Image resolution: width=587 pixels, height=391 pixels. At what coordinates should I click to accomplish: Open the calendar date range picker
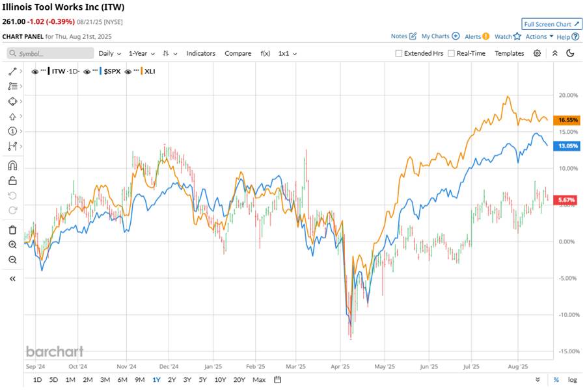coord(277,380)
